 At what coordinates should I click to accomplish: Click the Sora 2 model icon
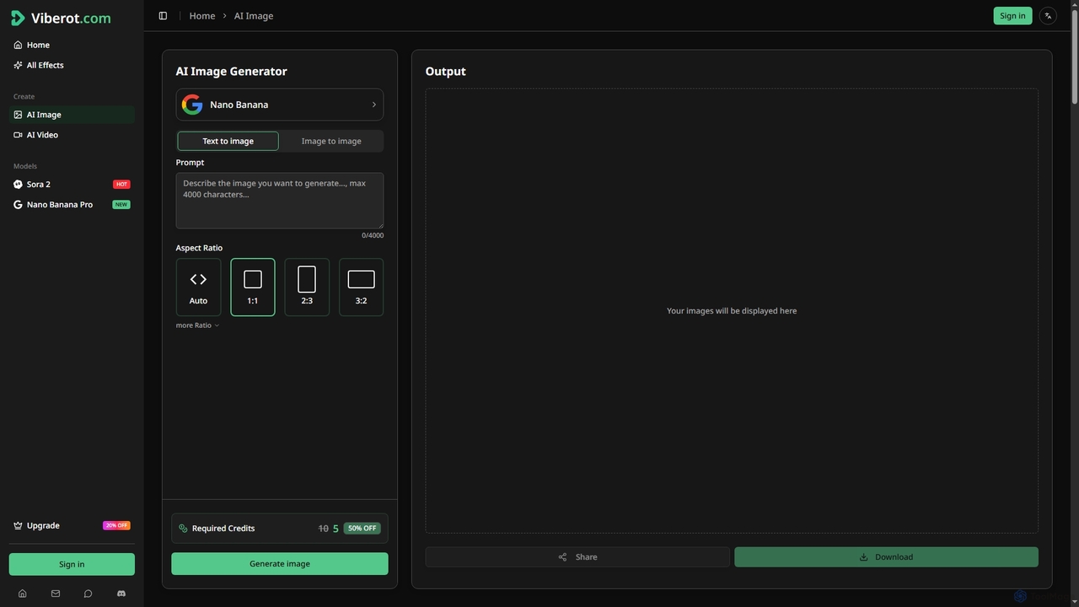(x=18, y=184)
